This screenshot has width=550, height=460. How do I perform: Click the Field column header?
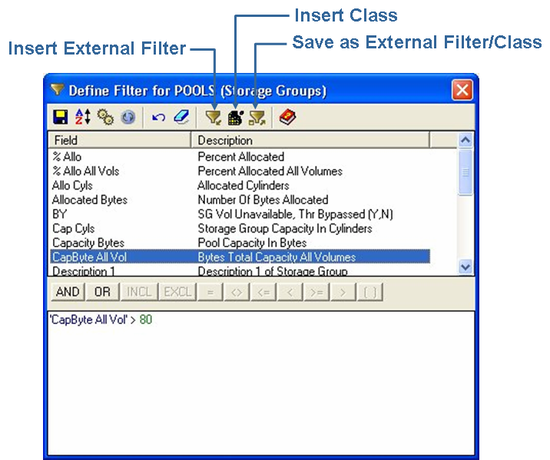point(120,141)
